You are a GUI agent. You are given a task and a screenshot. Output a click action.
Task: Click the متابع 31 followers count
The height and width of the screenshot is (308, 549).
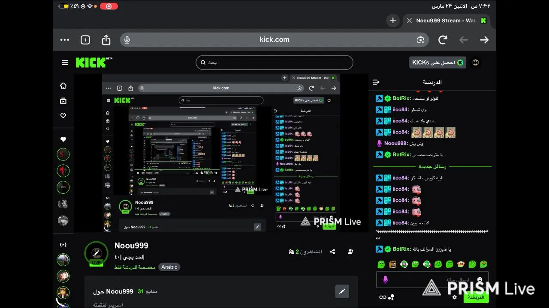click(x=148, y=291)
